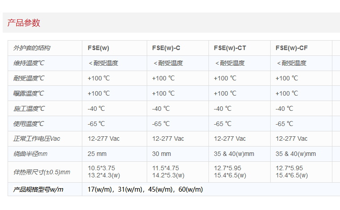
Task: Click the 耐受温度℃ row label
Action: click(29, 78)
